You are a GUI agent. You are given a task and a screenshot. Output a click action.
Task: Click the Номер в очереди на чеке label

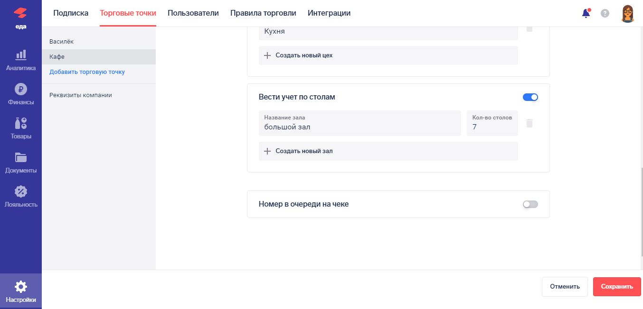303,204
